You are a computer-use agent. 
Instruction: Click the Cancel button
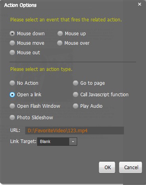click(131, 167)
